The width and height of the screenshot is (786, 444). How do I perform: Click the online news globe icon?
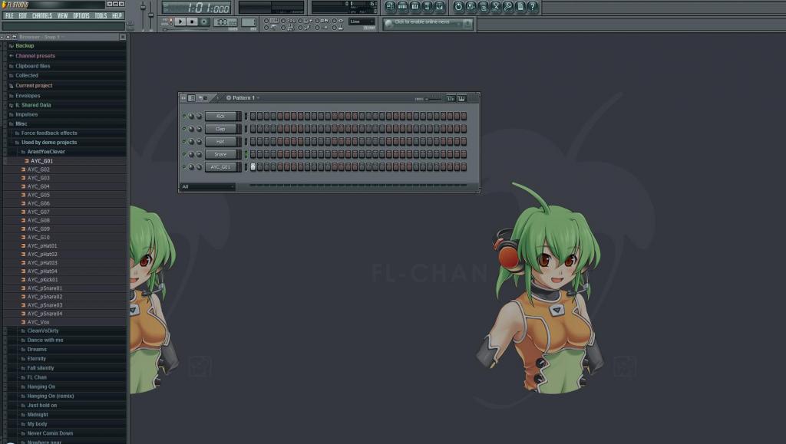click(388, 24)
